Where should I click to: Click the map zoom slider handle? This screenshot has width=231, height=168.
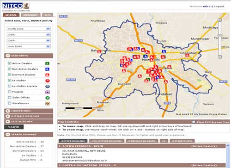(x=220, y=35)
